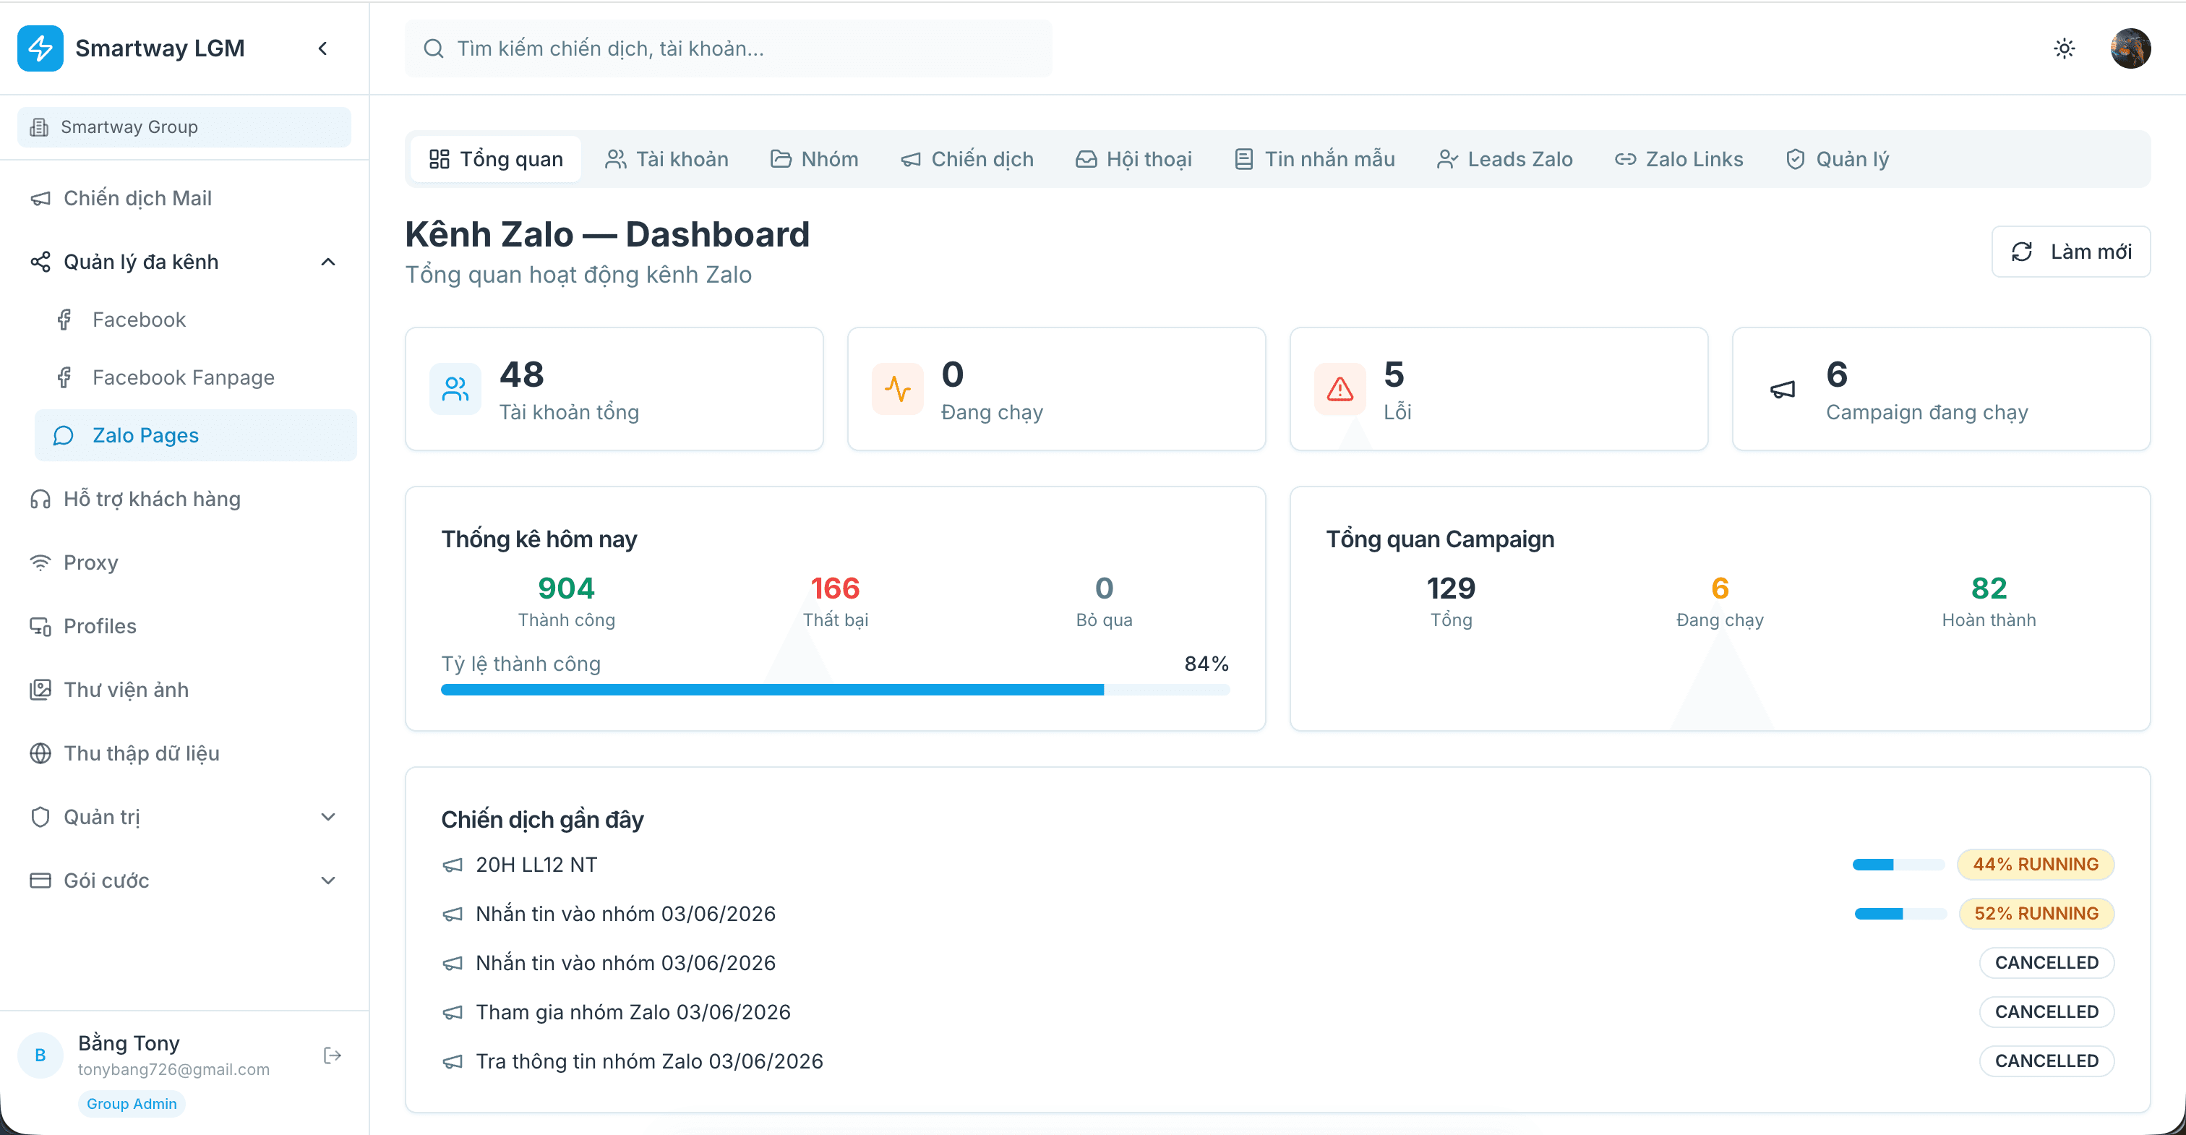The height and width of the screenshot is (1135, 2186).
Task: Select the Smartway Group workspace selector
Action: pyautogui.click(x=184, y=127)
